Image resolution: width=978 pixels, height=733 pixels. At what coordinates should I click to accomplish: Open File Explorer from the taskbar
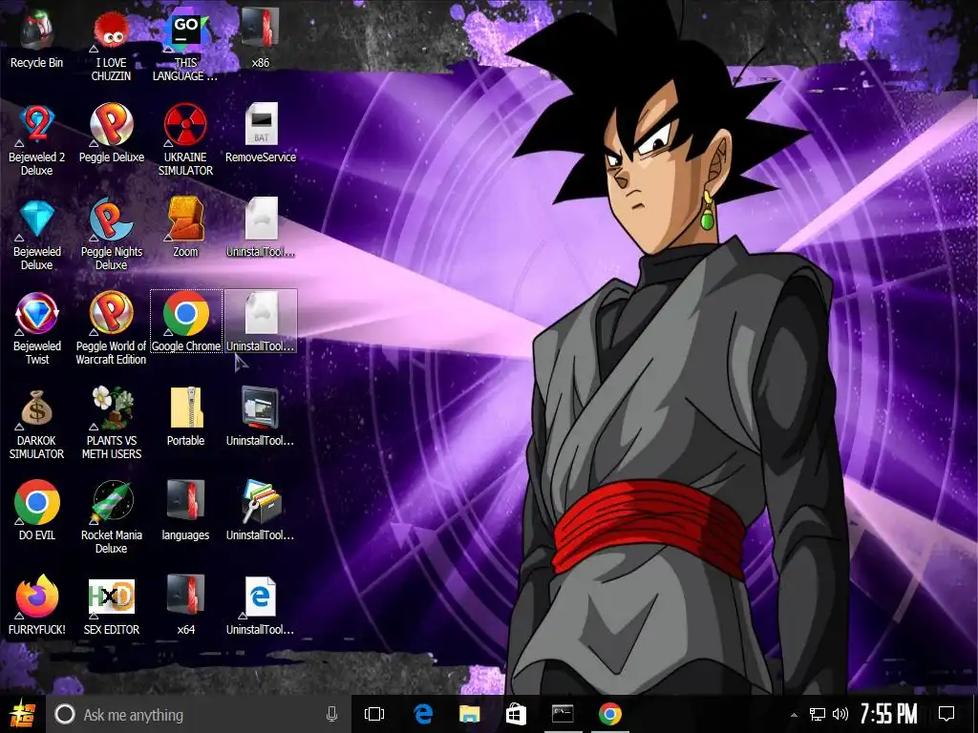coord(470,714)
